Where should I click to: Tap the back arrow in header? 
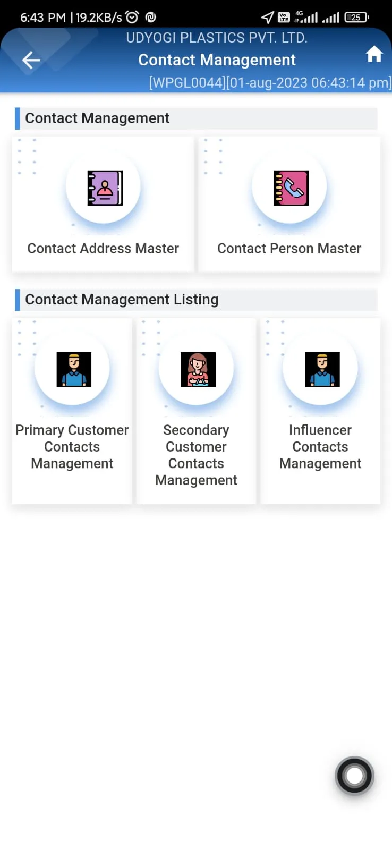coord(31,60)
